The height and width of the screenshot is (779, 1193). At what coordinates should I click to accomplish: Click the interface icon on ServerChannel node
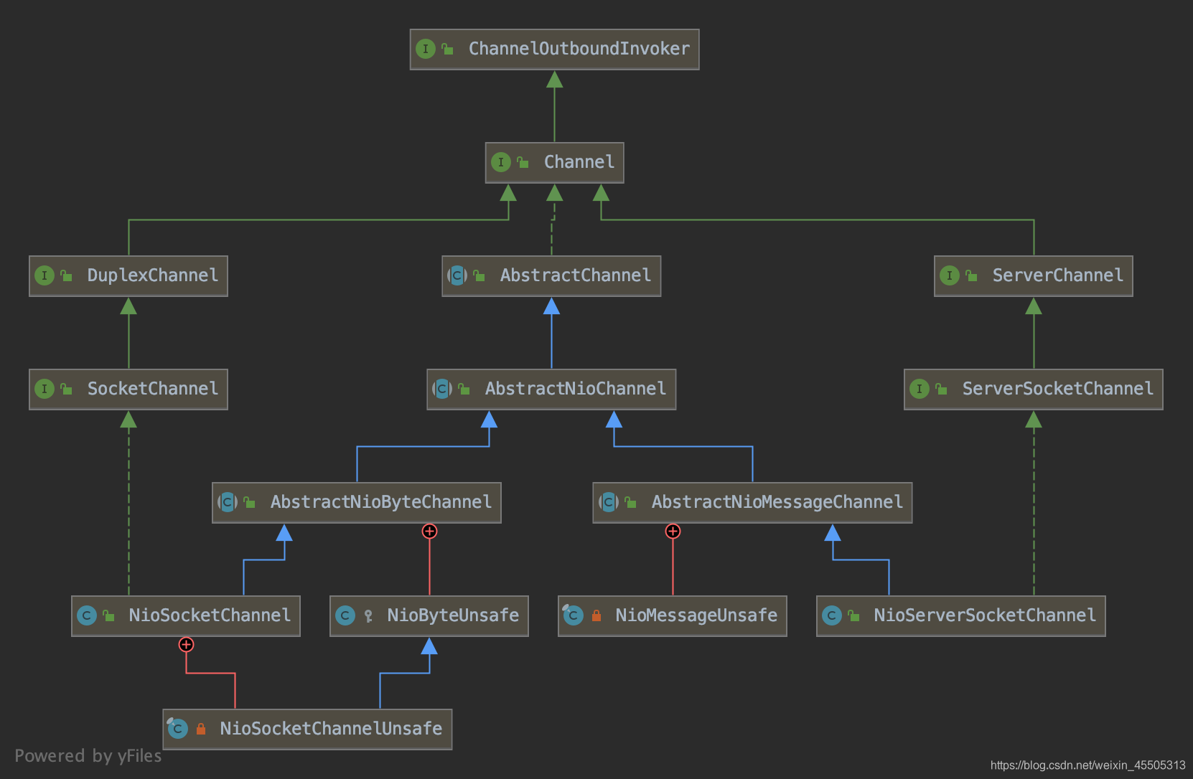coord(950,275)
